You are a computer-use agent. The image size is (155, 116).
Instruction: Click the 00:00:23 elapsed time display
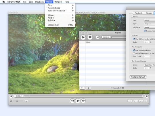tap(19, 96)
